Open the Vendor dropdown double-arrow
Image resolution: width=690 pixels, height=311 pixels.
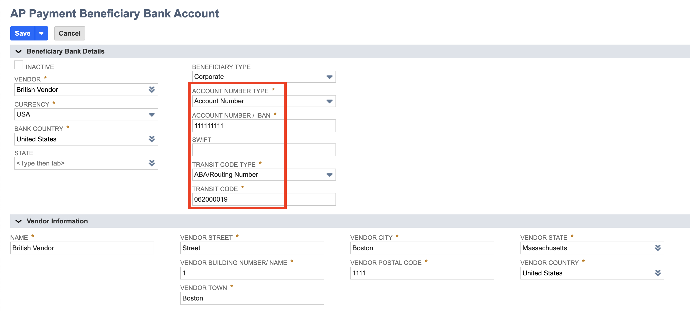(152, 89)
